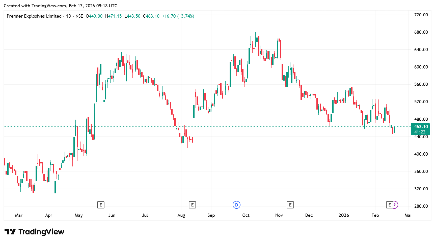Click the Premier Explosives Limited symbol title
The width and height of the screenshot is (435, 243).
click(34, 16)
